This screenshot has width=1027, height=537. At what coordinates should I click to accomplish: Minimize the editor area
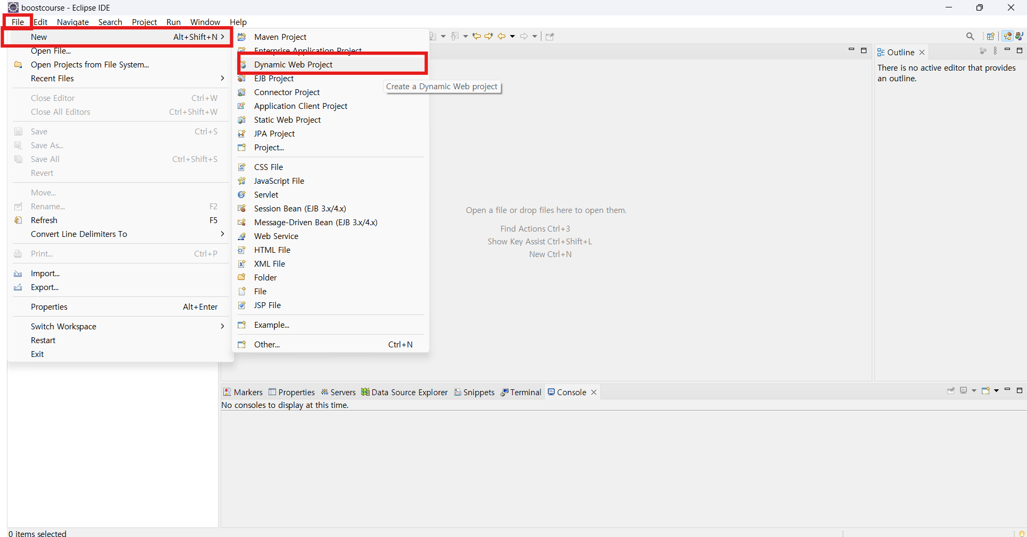(x=851, y=50)
